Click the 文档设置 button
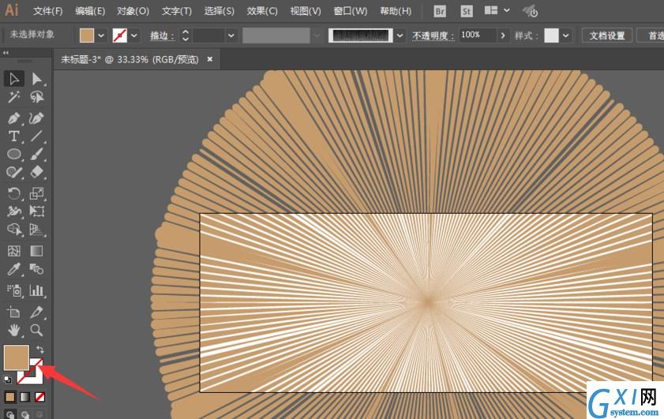 coord(607,36)
